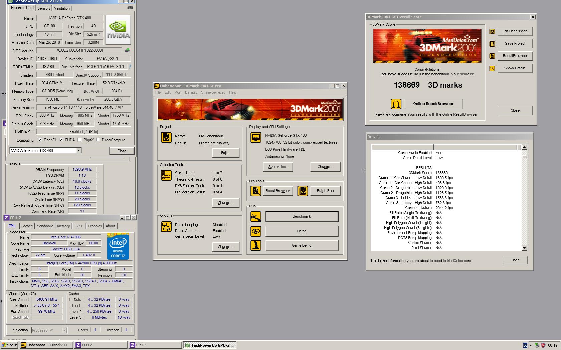561x350 pixels.
Task: Click Change... under Selected Tests
Action: [x=226, y=203]
